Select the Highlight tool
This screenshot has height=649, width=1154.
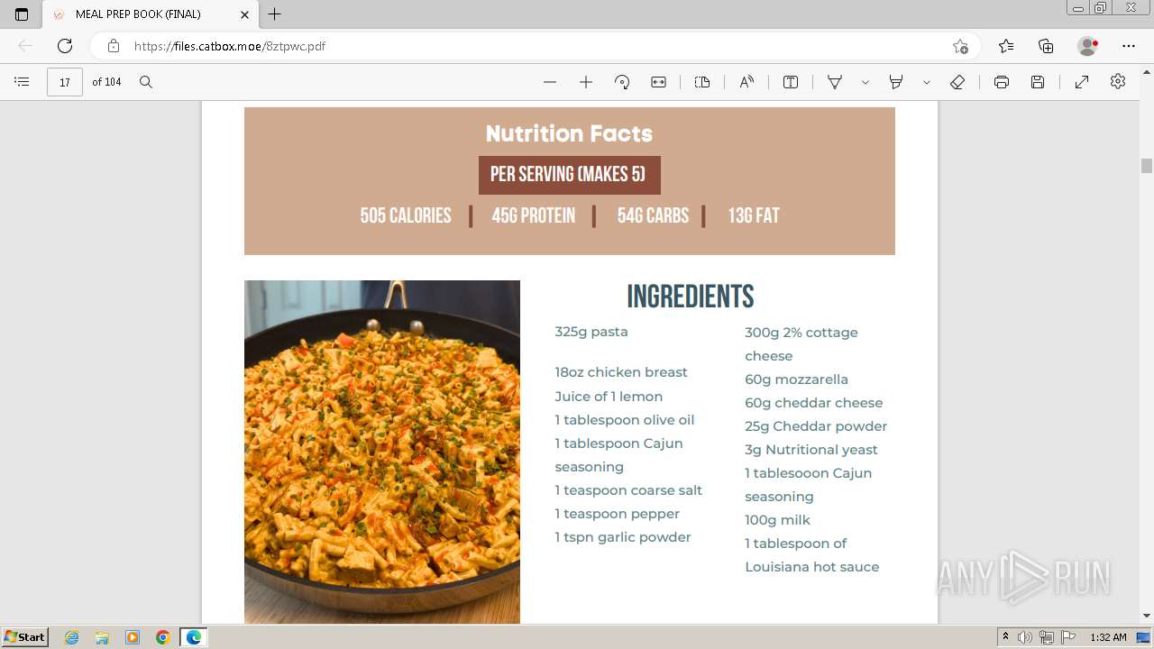tap(896, 82)
